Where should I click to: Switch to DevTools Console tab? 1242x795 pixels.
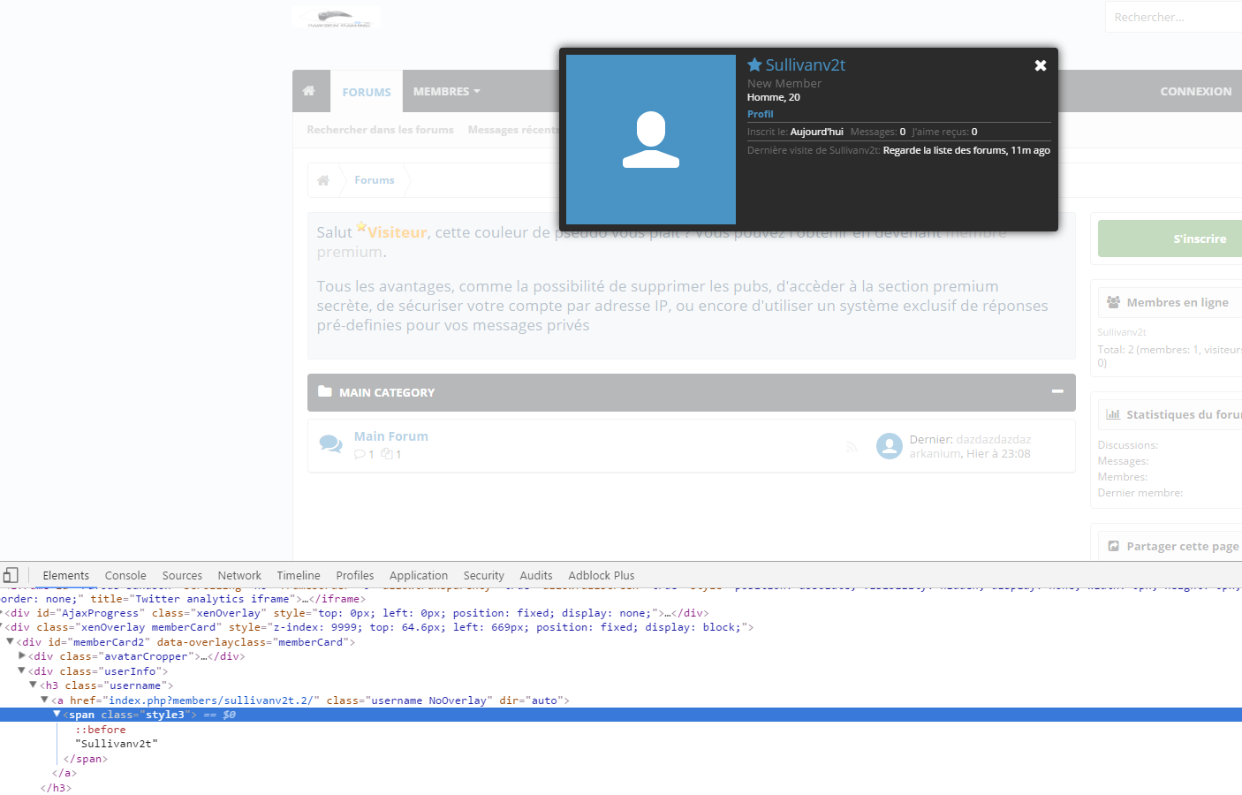(125, 575)
